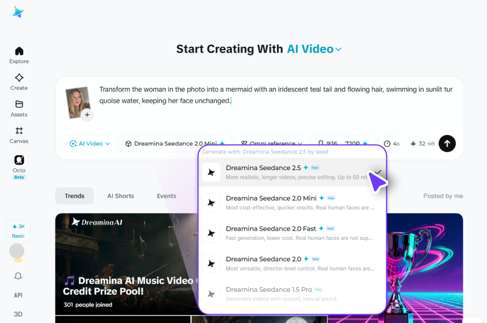Image resolution: width=487 pixels, height=323 pixels.
Task: Click 'Generates videos with synced, natural sound' text
Action: [282, 299]
